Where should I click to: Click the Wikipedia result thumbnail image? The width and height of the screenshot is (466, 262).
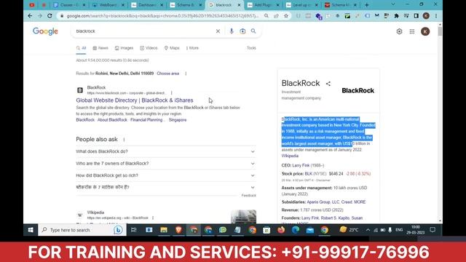[x=243, y=217]
